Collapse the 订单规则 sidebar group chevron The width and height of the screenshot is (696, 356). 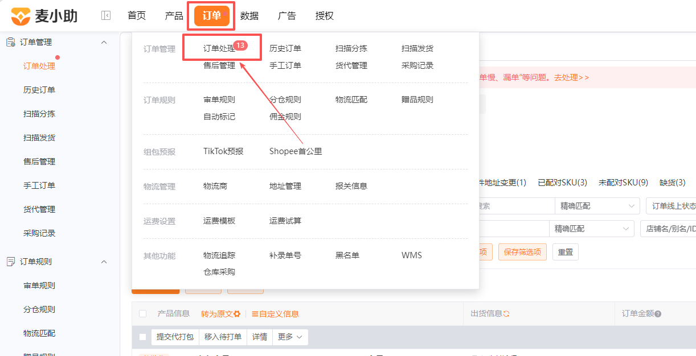click(x=104, y=262)
